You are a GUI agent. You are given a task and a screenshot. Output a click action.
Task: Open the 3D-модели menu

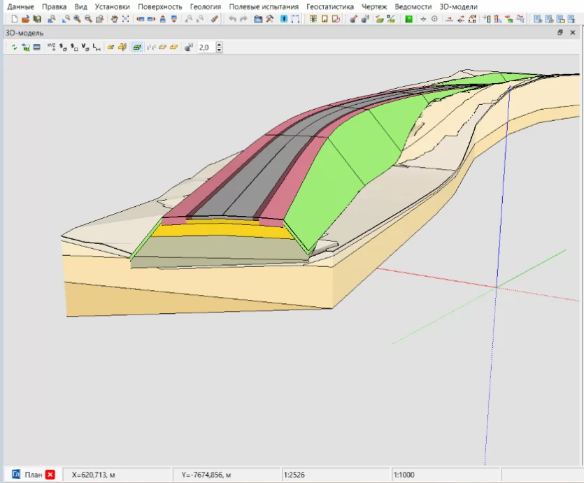click(458, 7)
